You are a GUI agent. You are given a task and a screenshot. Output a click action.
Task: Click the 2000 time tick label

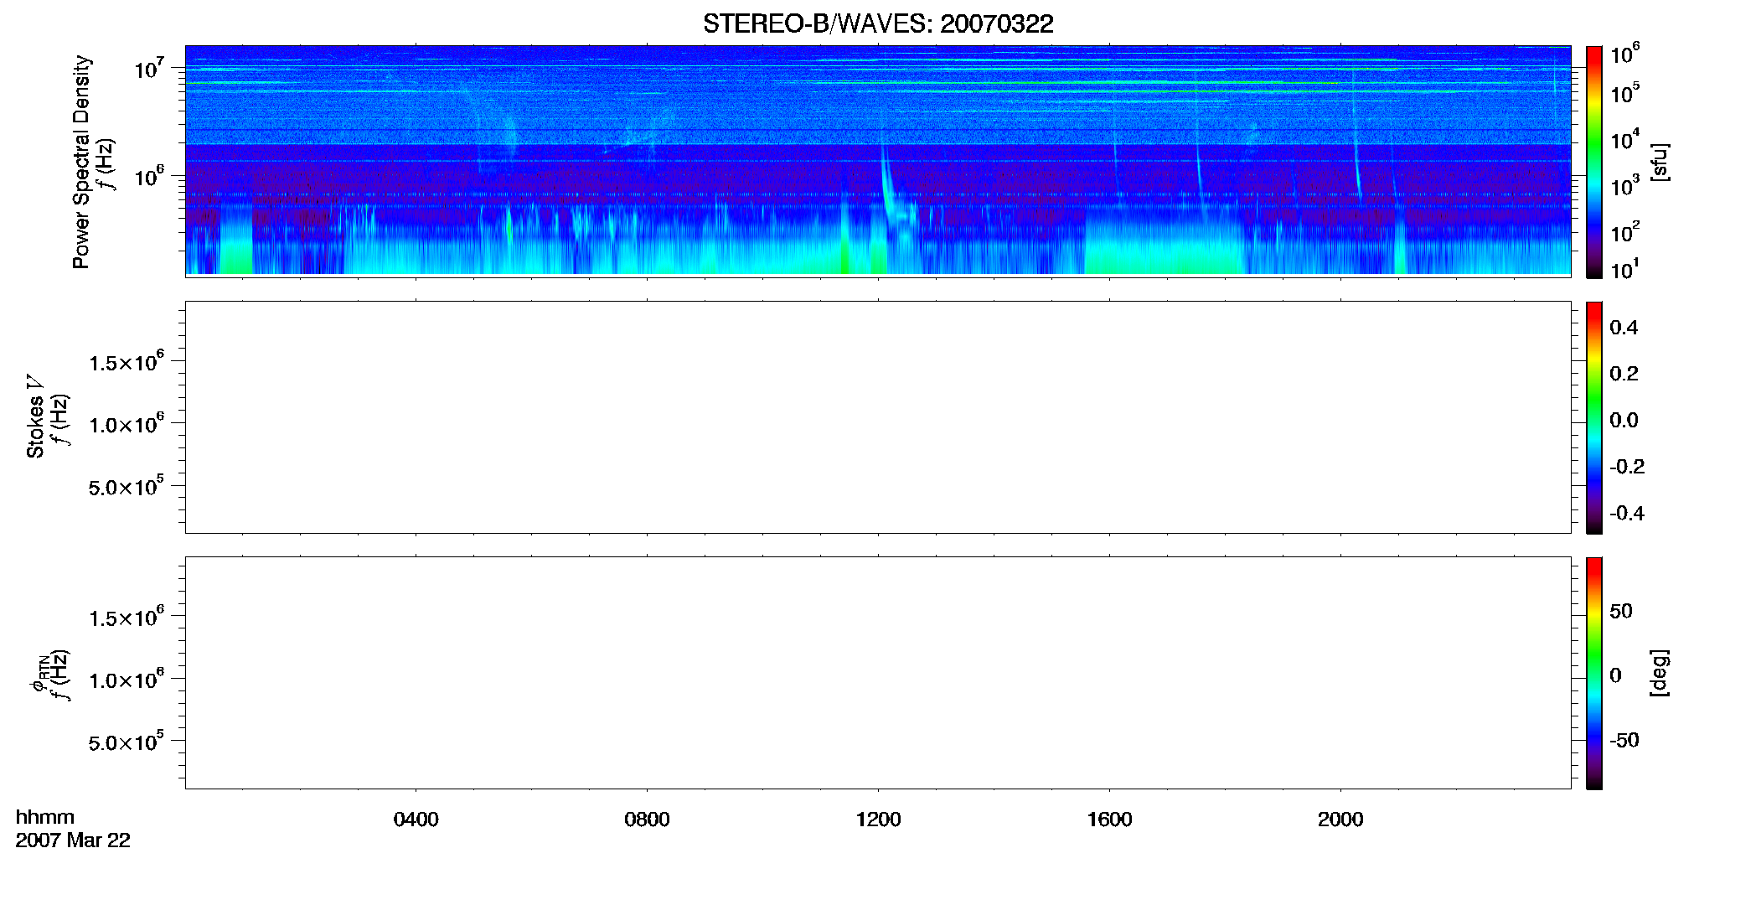pyautogui.click(x=1340, y=820)
